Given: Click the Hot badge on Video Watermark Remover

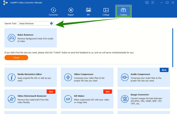Looking at the screenshot, I should 51,92.
